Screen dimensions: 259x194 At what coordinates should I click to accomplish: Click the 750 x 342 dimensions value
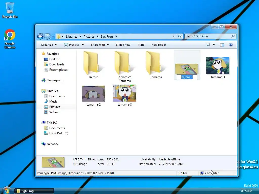point(113,159)
